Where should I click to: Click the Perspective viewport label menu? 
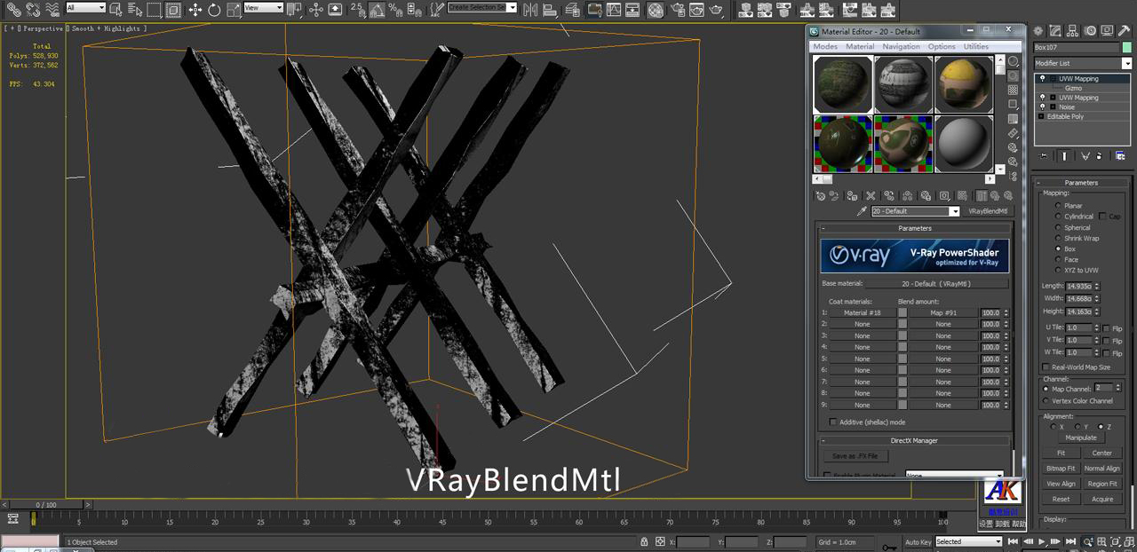44,28
